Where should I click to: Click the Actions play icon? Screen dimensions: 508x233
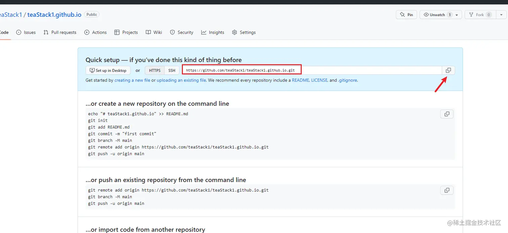[x=87, y=32]
